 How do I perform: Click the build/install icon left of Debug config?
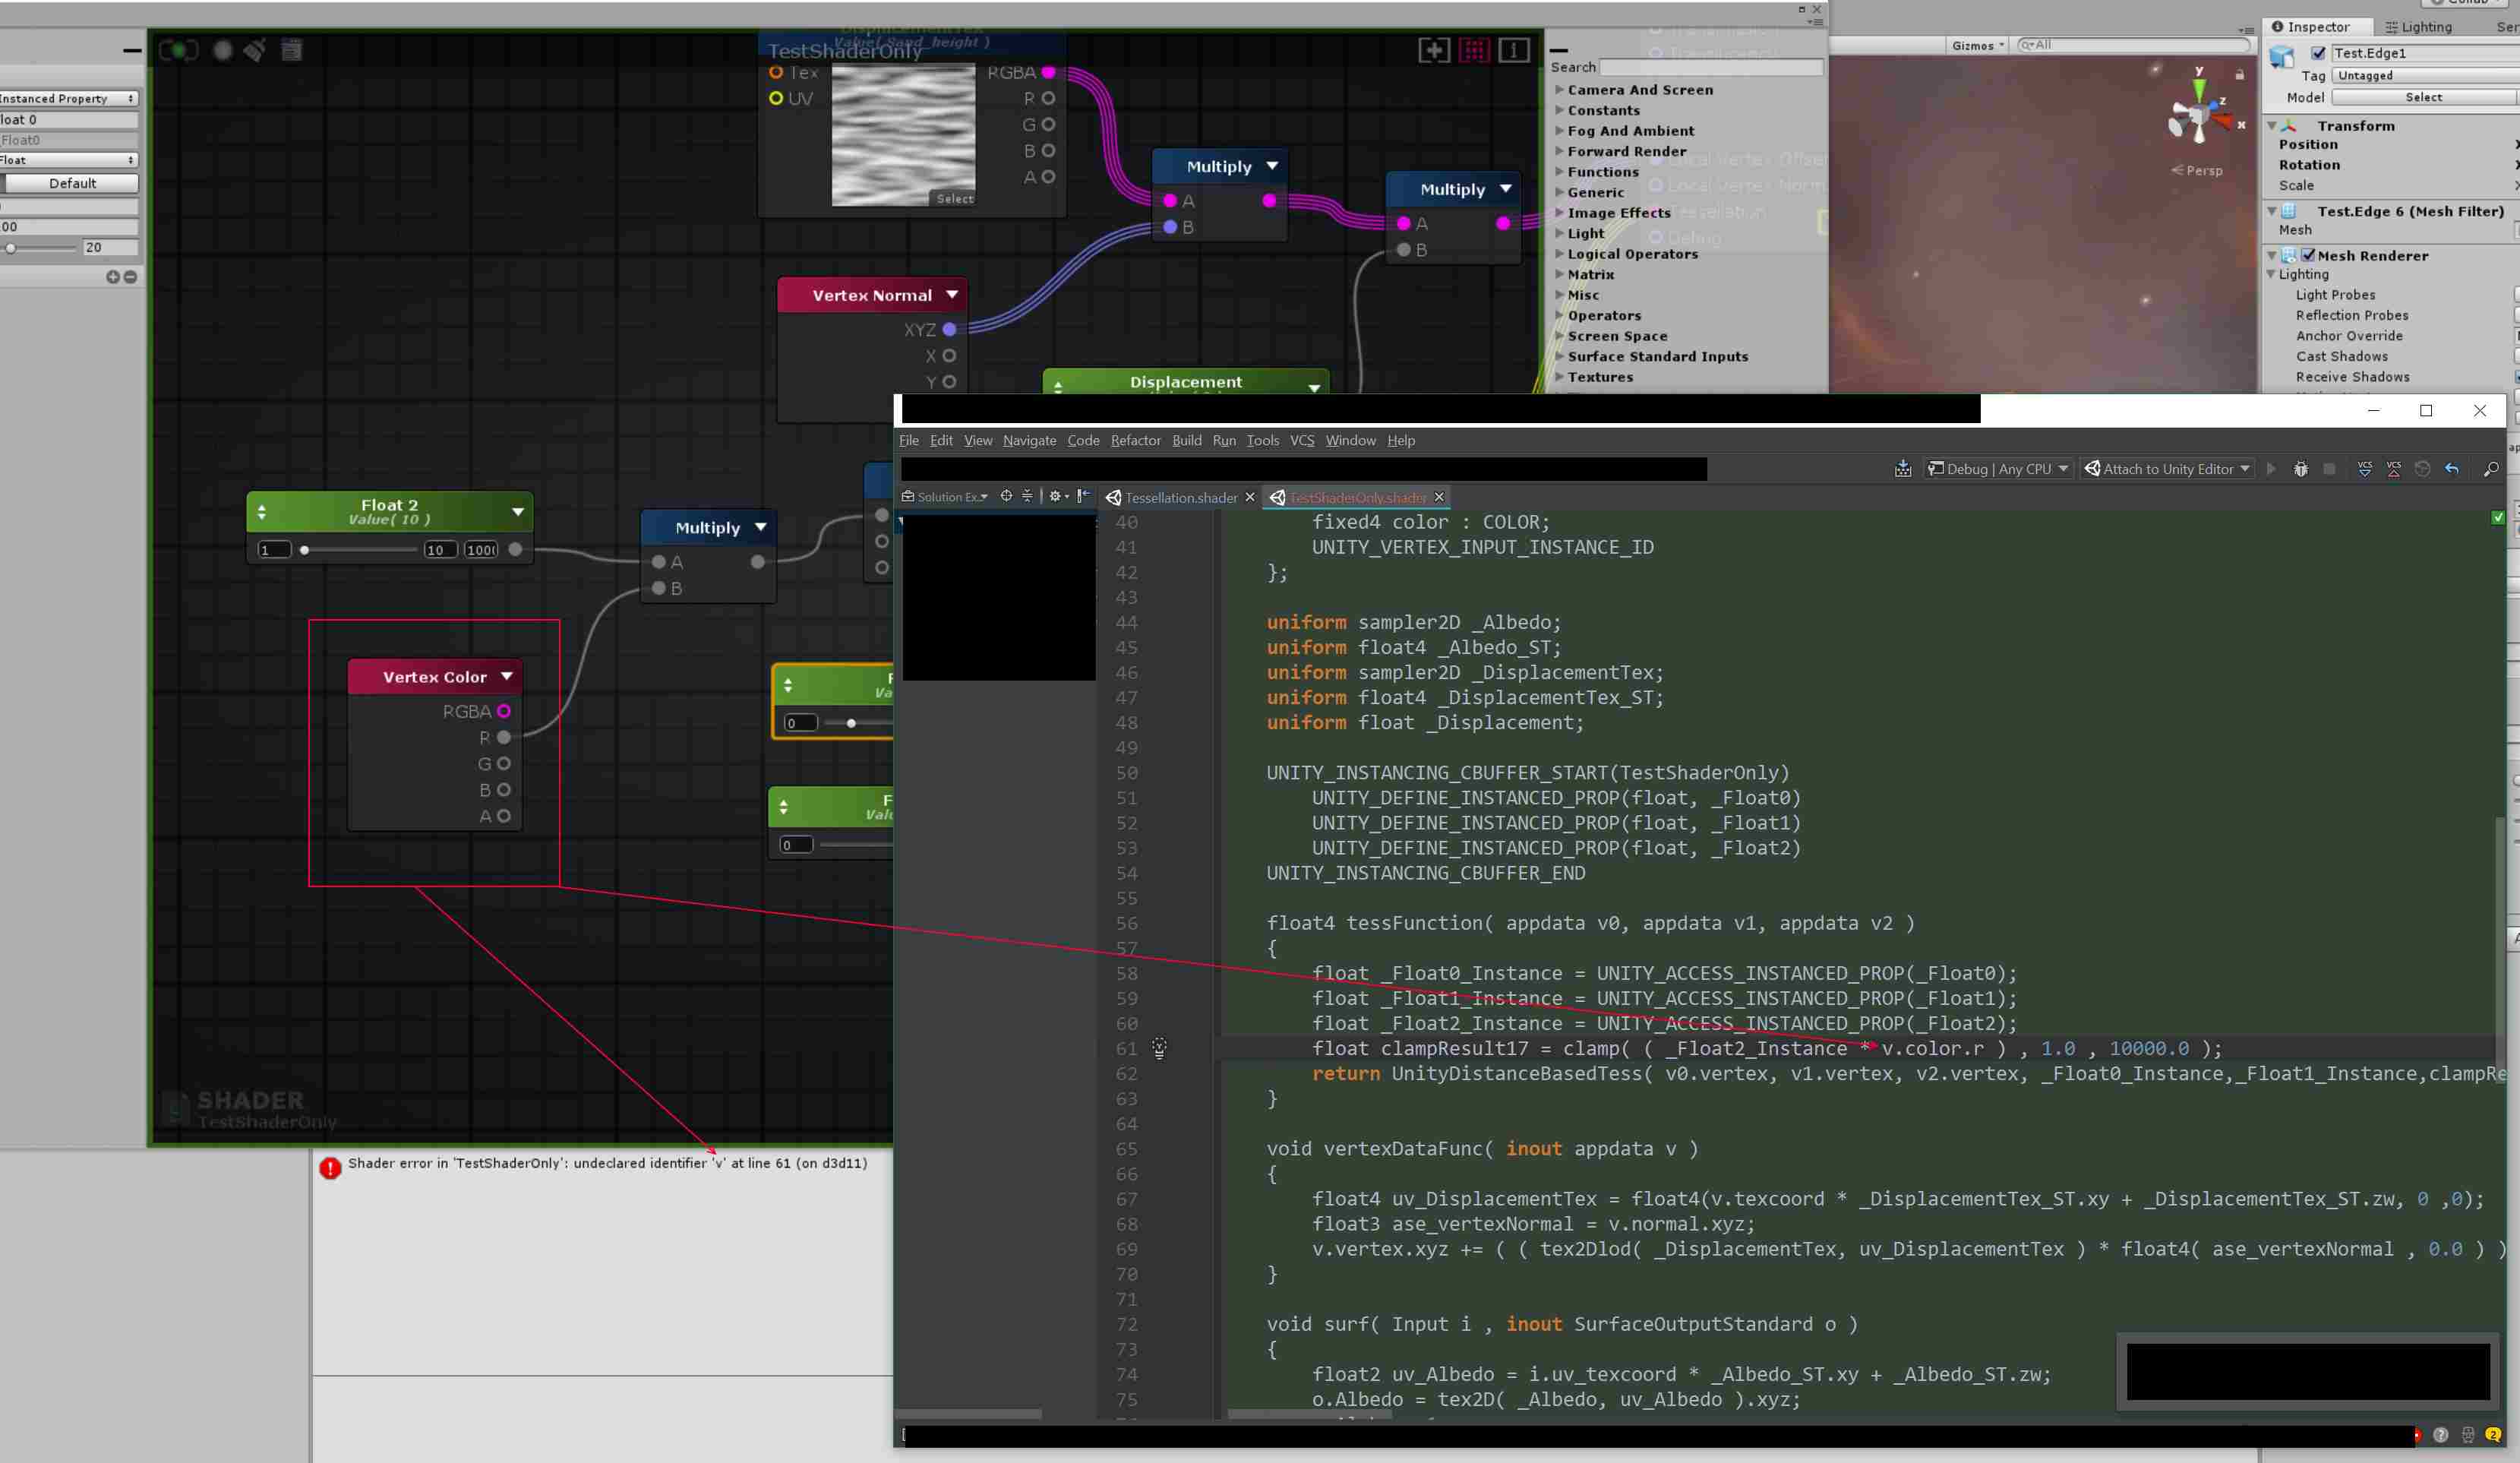(x=1903, y=469)
